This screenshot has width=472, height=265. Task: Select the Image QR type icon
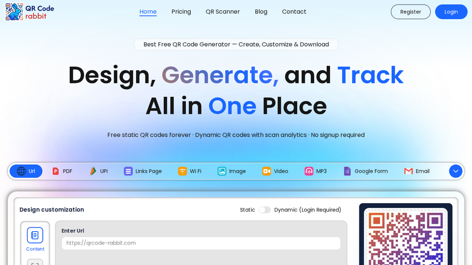pyautogui.click(x=222, y=171)
